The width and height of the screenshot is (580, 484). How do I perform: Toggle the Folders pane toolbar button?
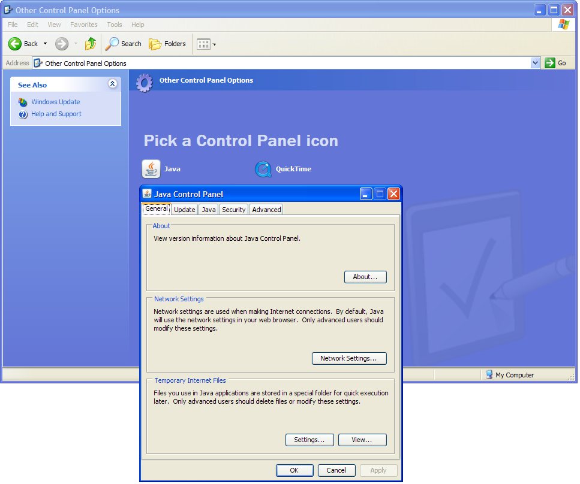[x=167, y=44]
